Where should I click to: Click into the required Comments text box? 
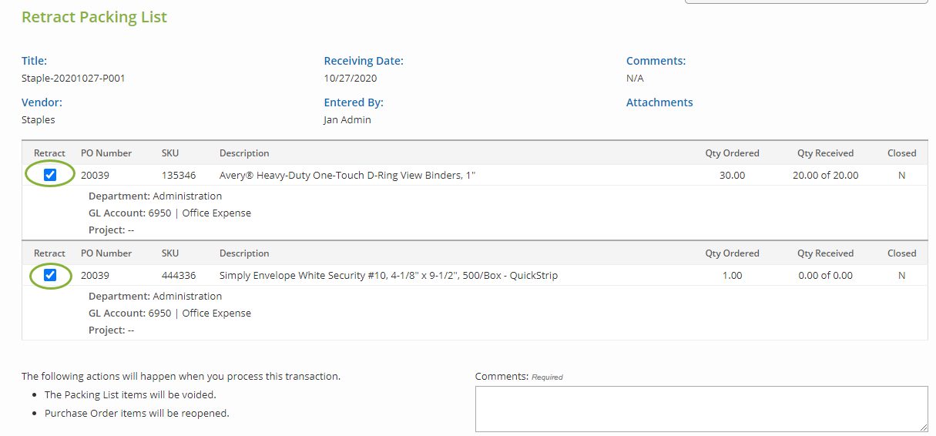pos(701,408)
